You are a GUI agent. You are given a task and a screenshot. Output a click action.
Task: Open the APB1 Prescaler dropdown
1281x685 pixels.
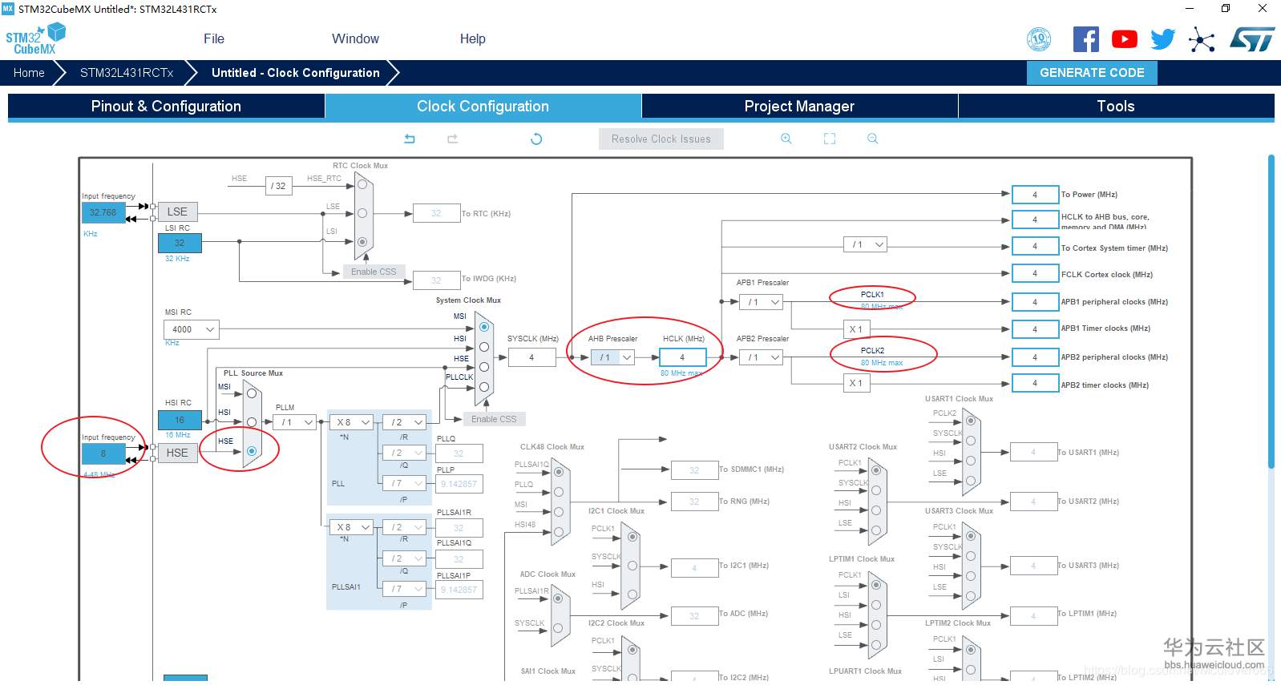[x=761, y=302]
